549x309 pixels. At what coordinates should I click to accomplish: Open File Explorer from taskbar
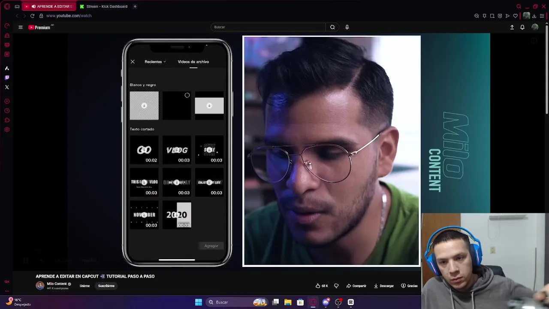[x=288, y=302]
